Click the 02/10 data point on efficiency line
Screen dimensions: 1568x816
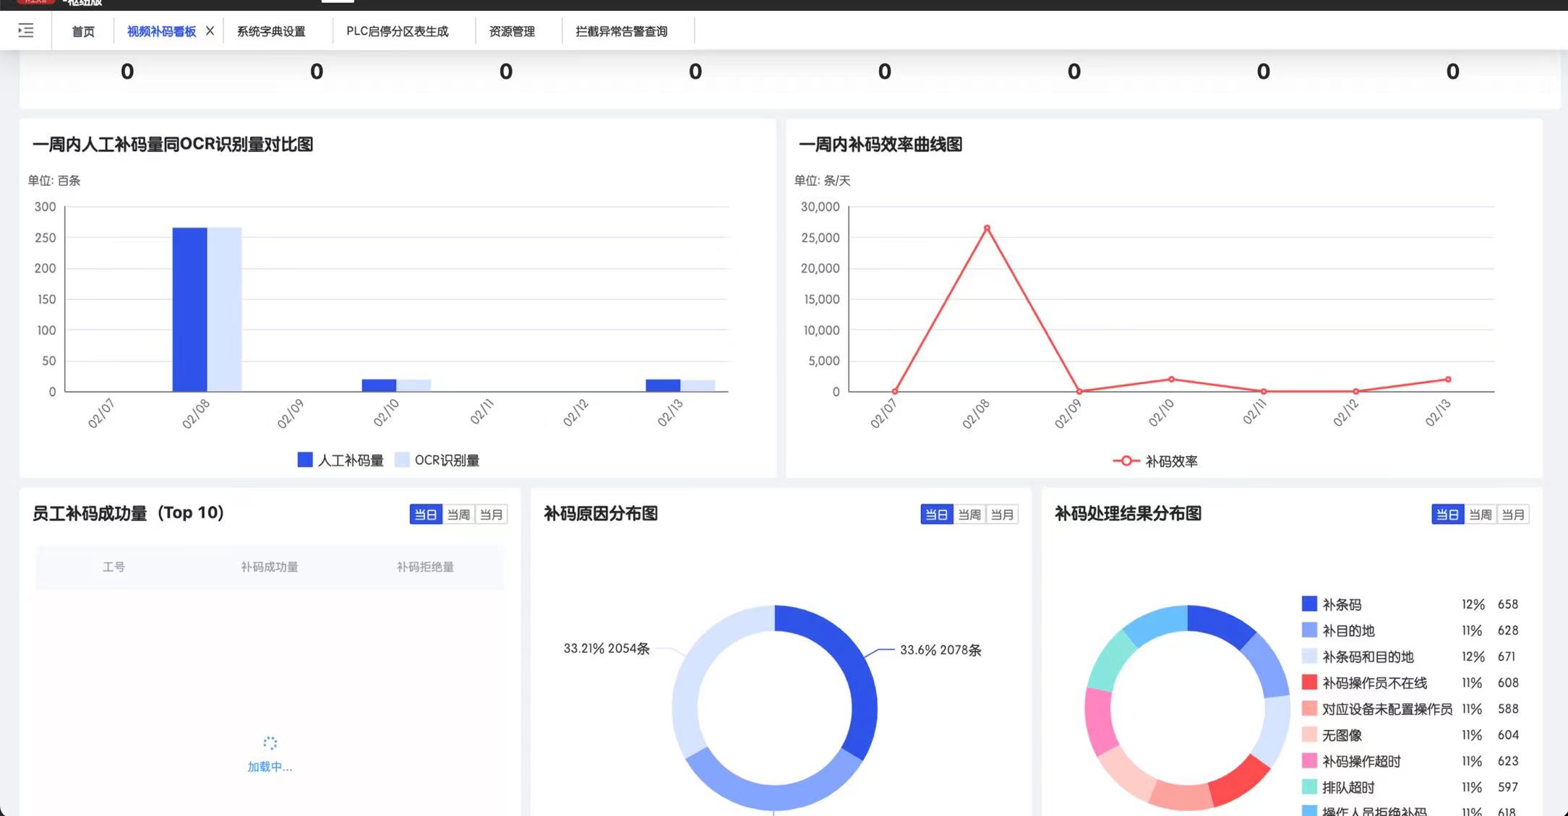point(1172,379)
